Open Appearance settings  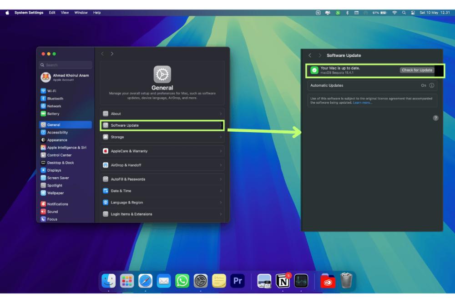65,140
